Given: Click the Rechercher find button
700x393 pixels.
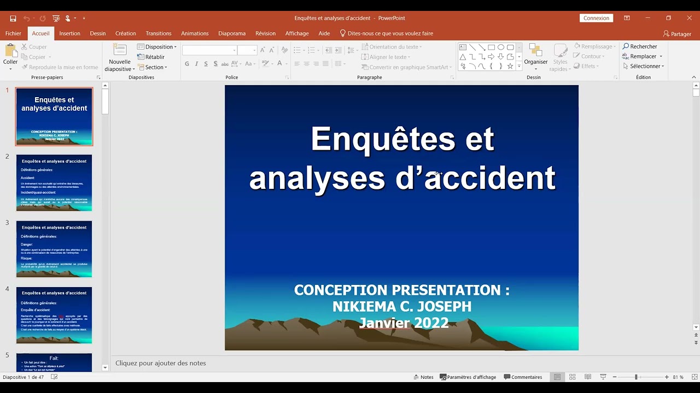Looking at the screenshot, I should click(640, 46).
